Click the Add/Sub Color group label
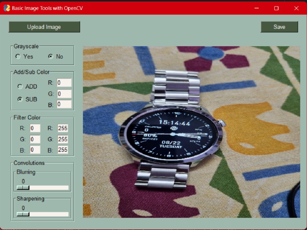This screenshot has width=307, height=230. tap(31, 72)
